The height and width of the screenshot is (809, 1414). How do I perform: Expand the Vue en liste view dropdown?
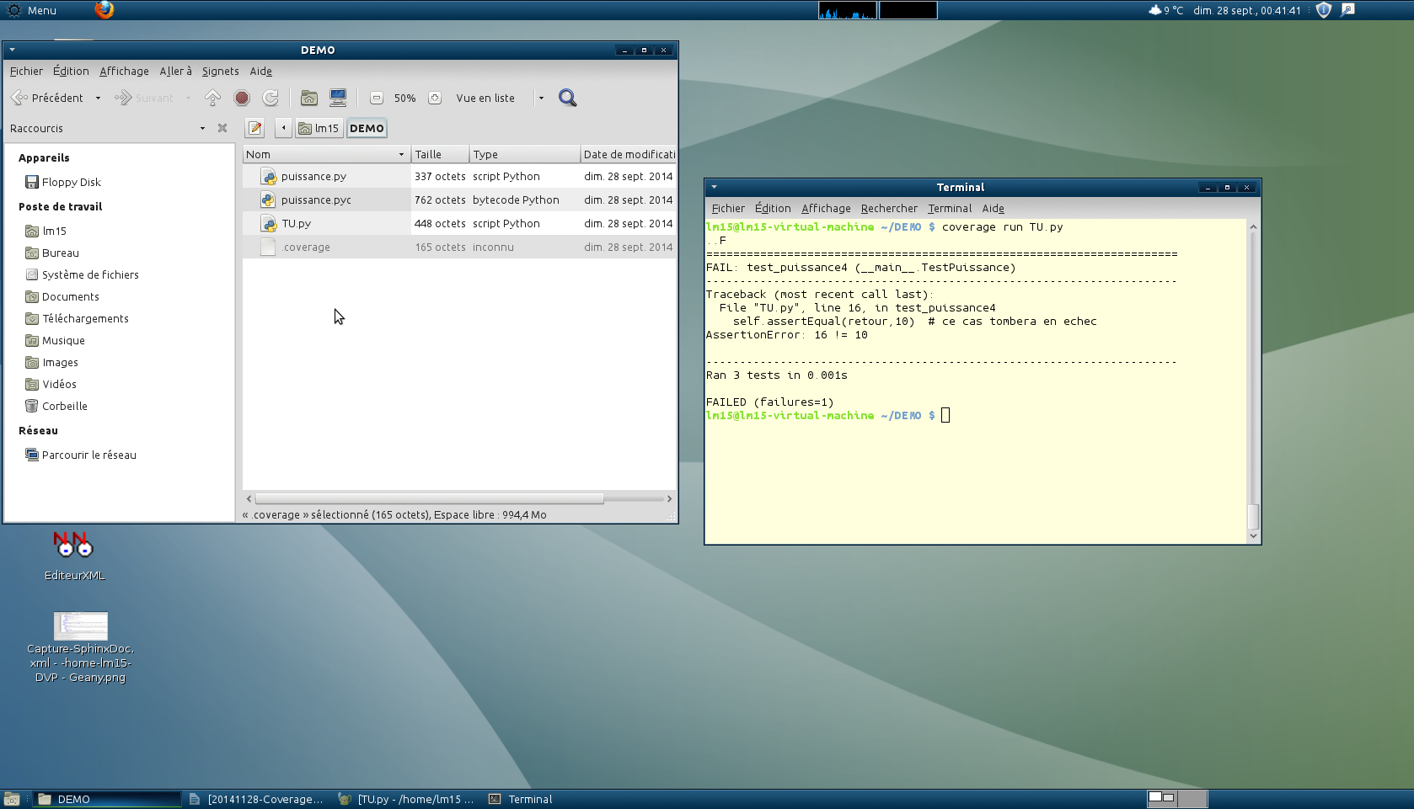(x=540, y=98)
